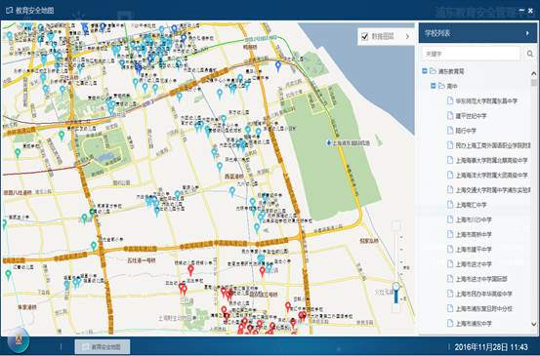Collapse the 浦东教育局 tree node

tap(425, 71)
